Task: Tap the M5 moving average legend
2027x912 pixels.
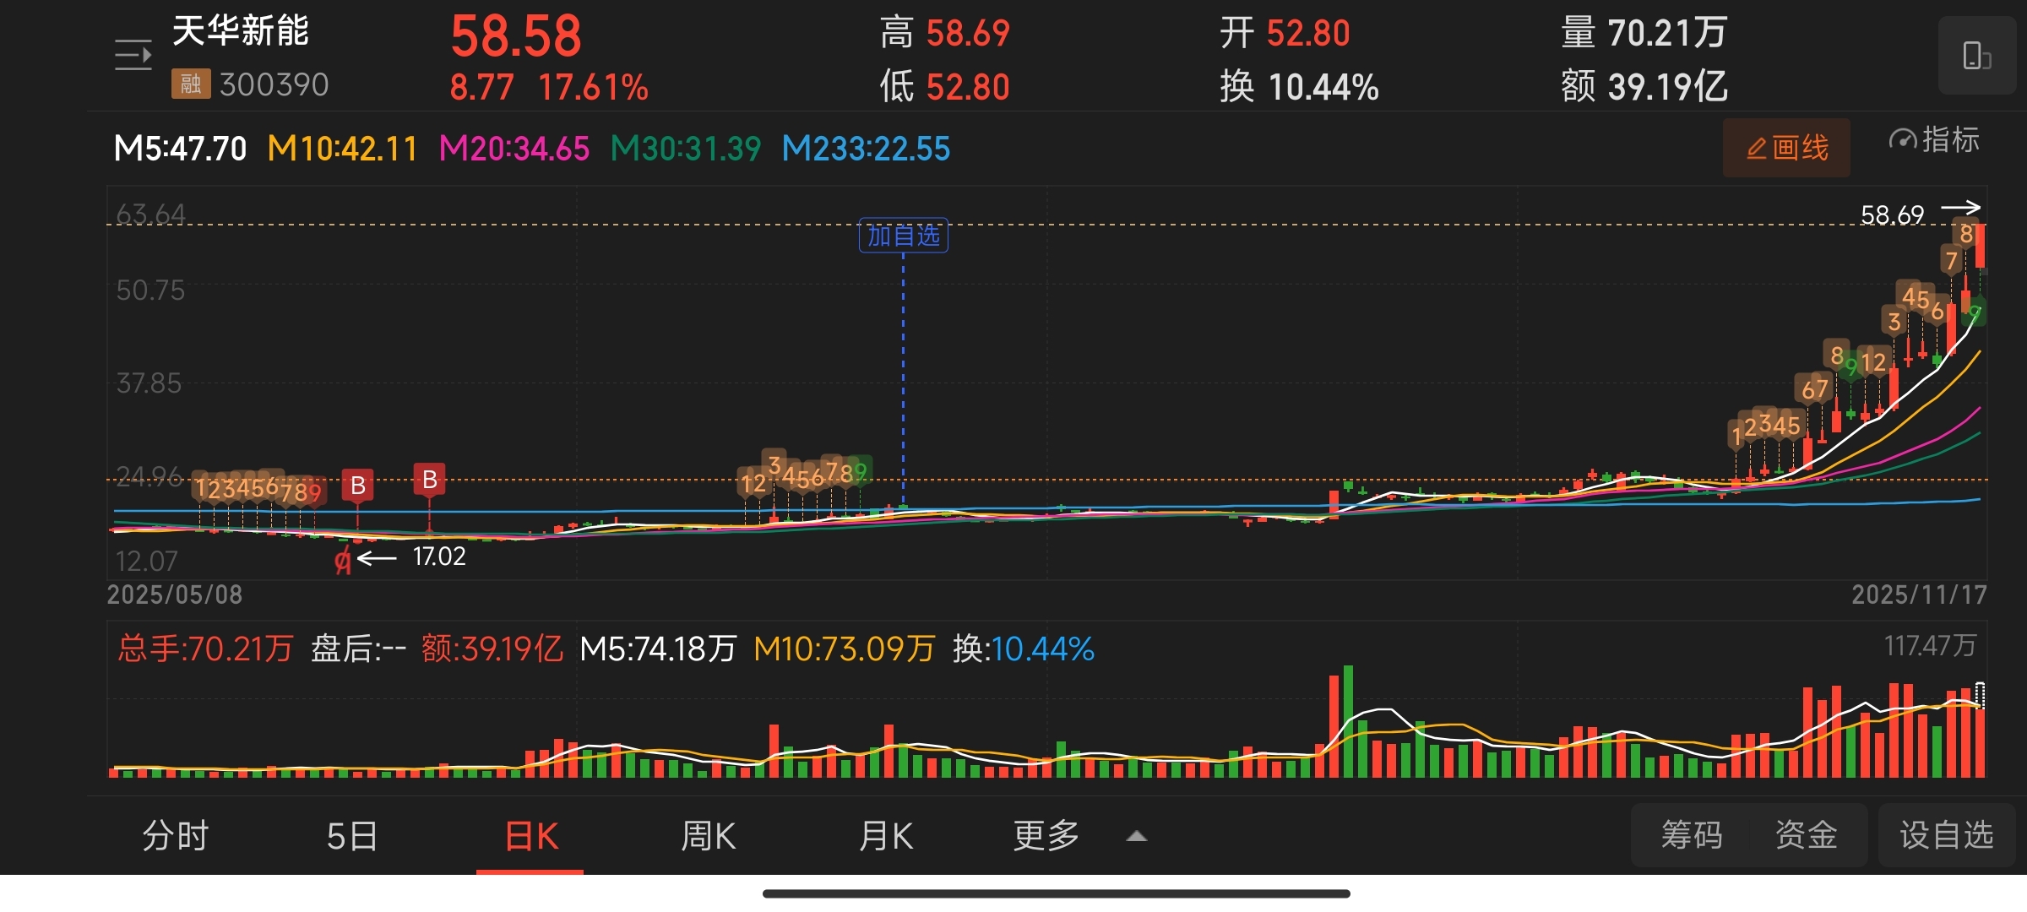Action: coord(180,149)
